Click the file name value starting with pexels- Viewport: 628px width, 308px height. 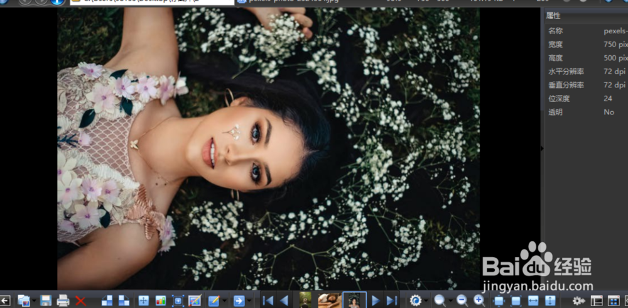point(615,31)
